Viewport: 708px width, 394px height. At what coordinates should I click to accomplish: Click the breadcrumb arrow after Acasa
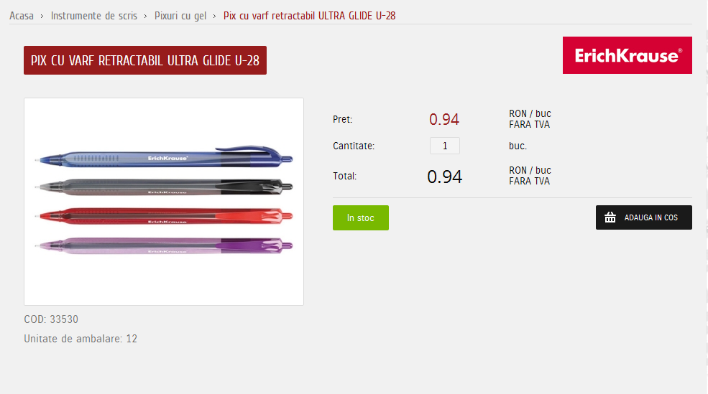(42, 17)
